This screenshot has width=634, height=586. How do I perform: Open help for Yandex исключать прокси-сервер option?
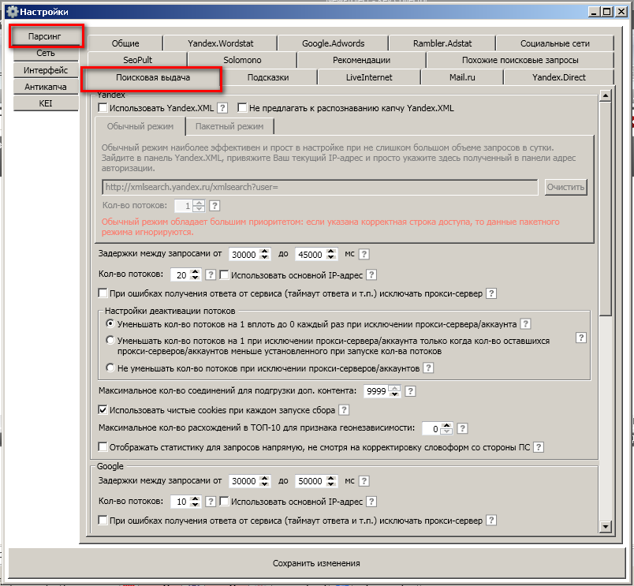click(490, 293)
